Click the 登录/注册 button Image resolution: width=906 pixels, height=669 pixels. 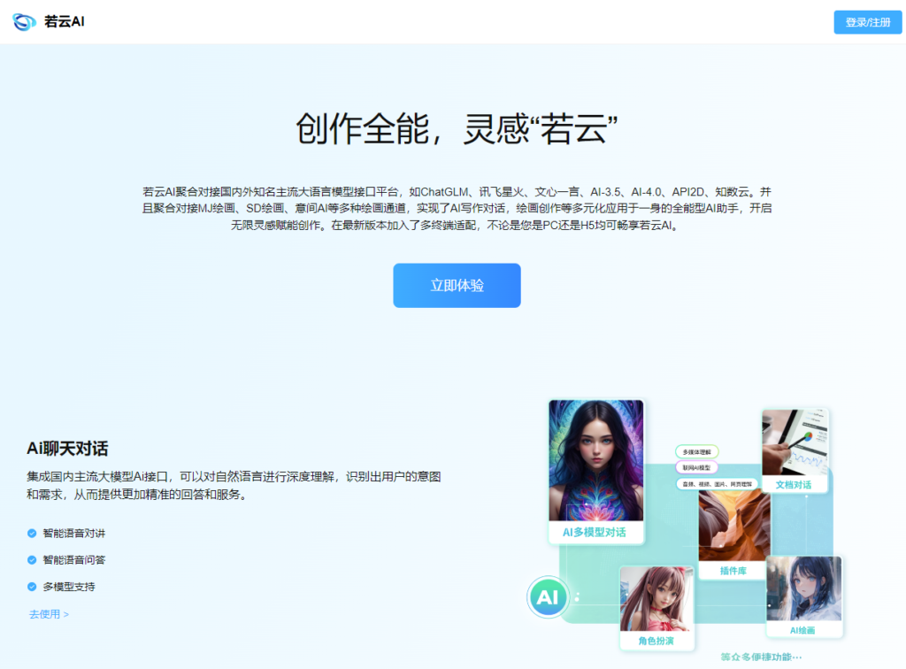pyautogui.click(x=867, y=20)
